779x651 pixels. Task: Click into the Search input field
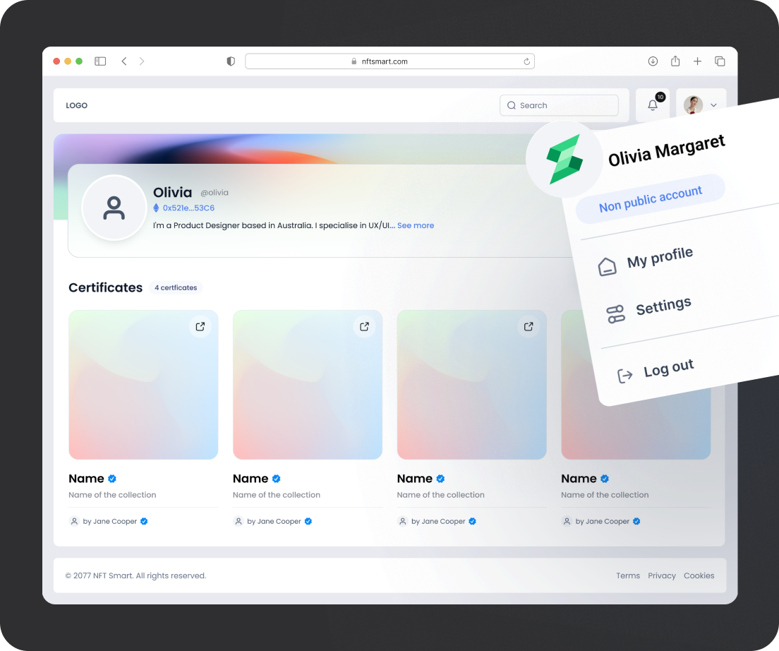click(559, 105)
